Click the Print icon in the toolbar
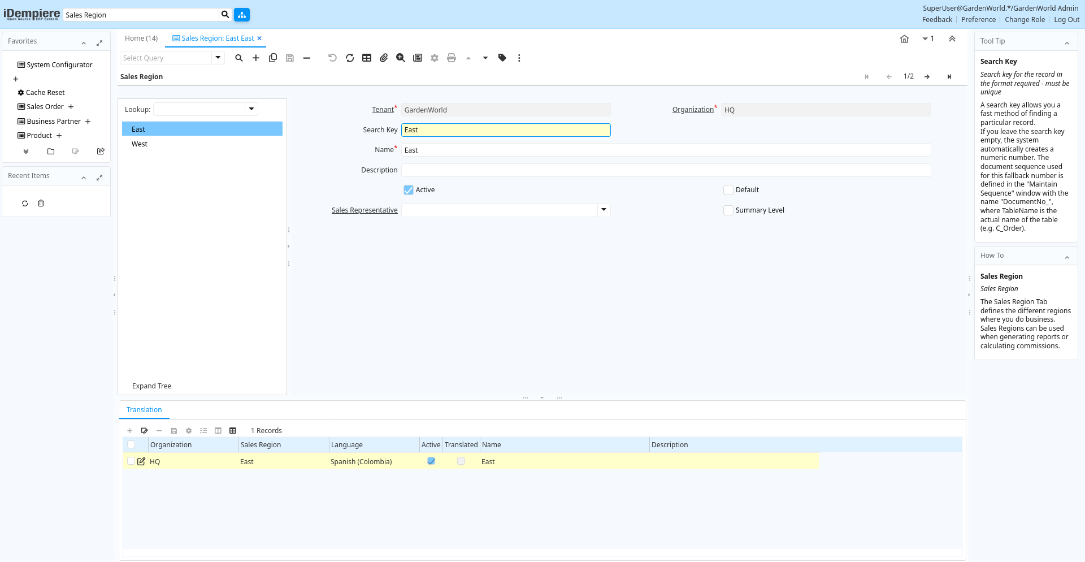Screen dimensions: 1085x562 click(x=452, y=58)
